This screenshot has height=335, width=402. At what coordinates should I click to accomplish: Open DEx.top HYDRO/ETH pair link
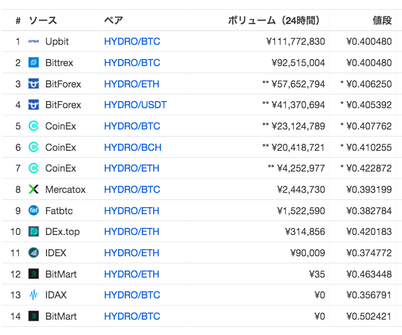coord(131,232)
